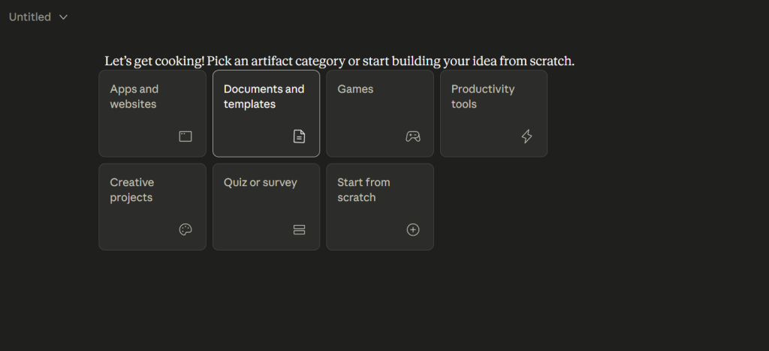Screen dimensions: 769x351
Task: Click the lightning bolt icon
Action: [x=526, y=136]
